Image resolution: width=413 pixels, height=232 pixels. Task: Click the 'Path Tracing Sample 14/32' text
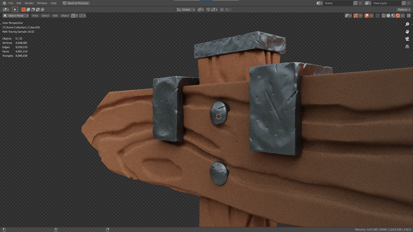18,32
